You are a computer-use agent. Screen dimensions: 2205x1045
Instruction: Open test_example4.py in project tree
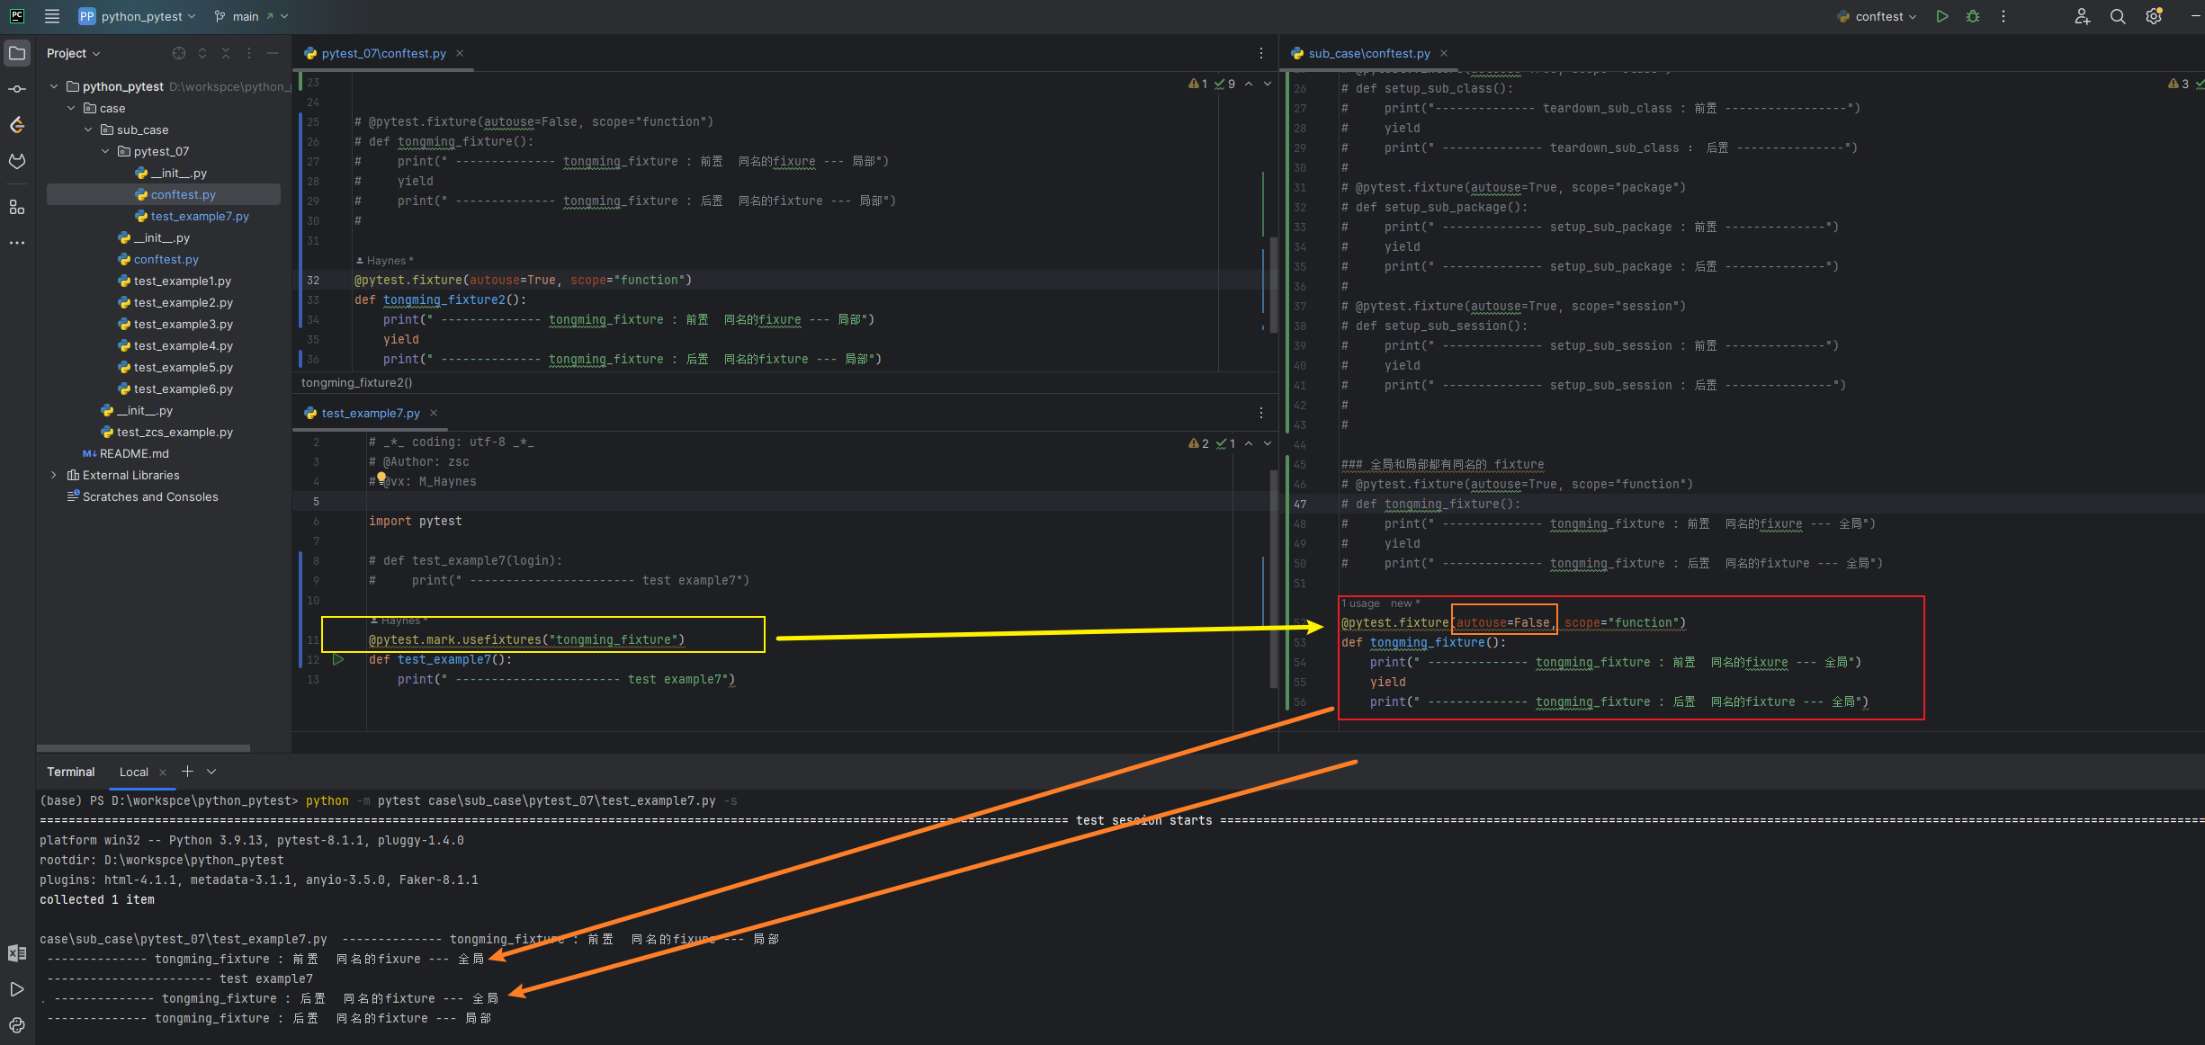point(183,345)
